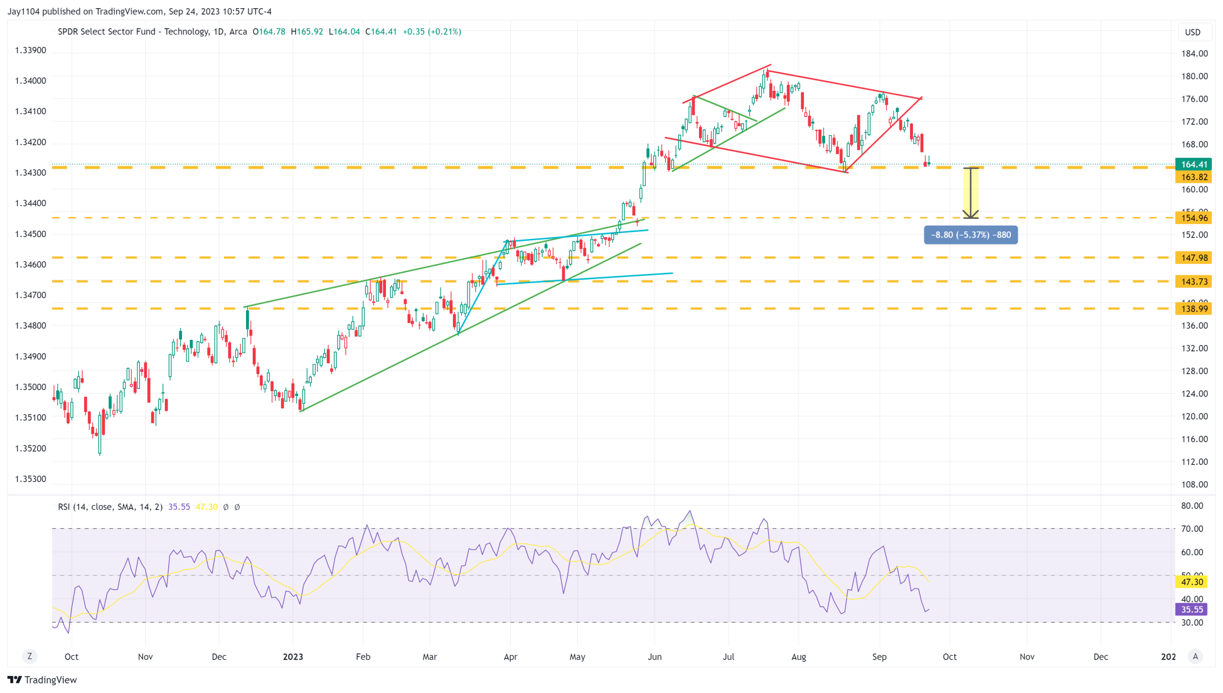
Task: Click the RSI (14, close, SMA, 14, 2) indicator title
Action: (x=110, y=507)
